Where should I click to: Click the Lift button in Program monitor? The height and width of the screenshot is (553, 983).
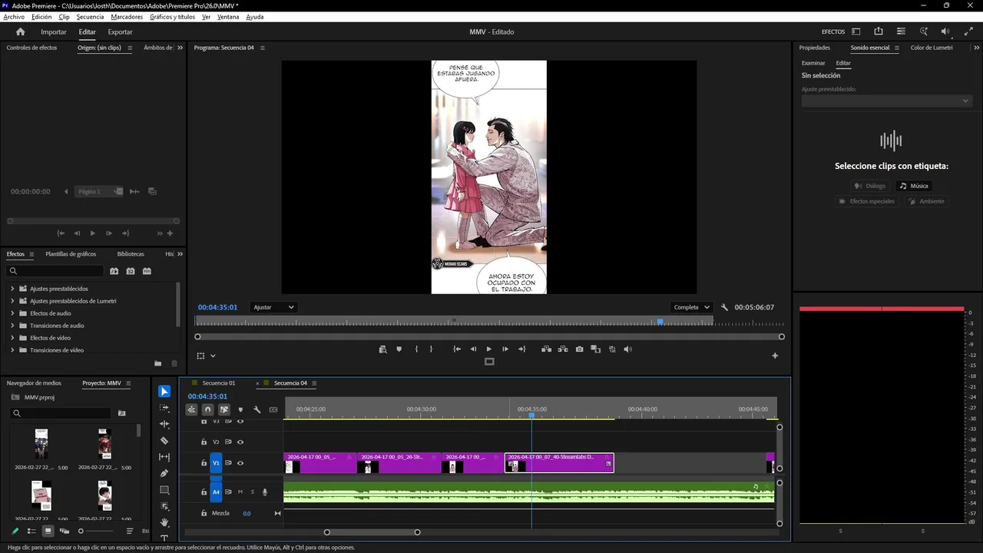[x=546, y=349]
